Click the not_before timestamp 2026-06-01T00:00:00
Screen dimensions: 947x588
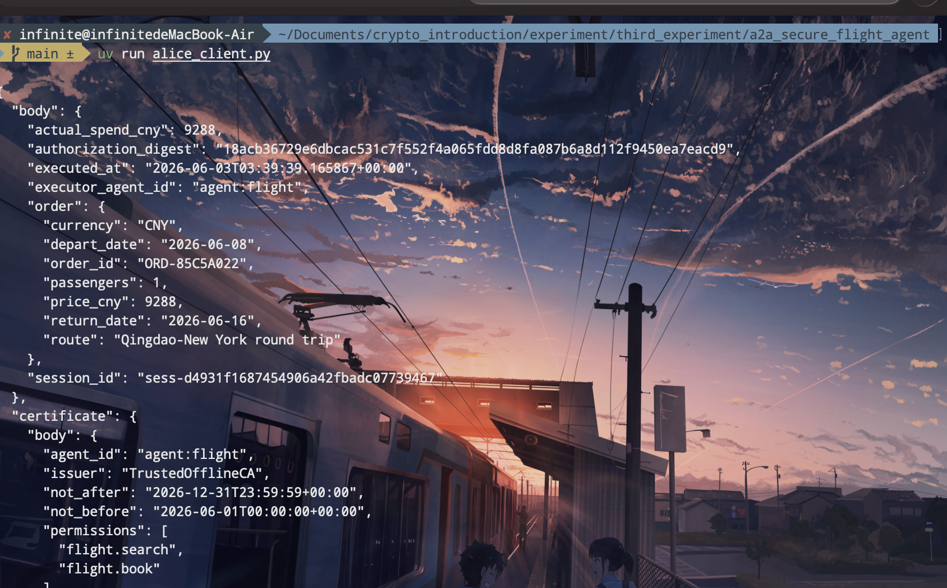pyautogui.click(x=259, y=512)
